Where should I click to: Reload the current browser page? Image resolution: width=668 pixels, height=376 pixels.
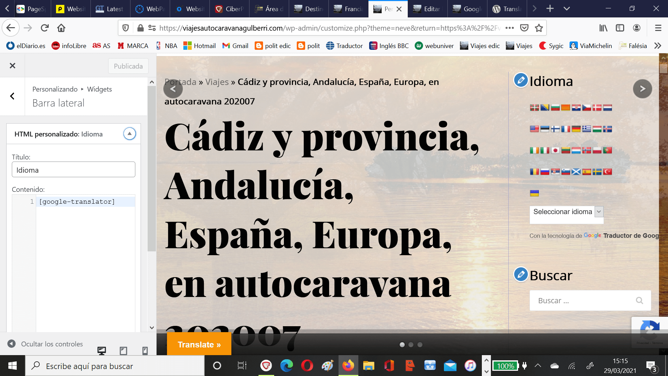pyautogui.click(x=45, y=28)
